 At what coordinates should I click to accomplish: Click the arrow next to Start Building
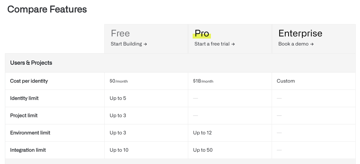(145, 44)
